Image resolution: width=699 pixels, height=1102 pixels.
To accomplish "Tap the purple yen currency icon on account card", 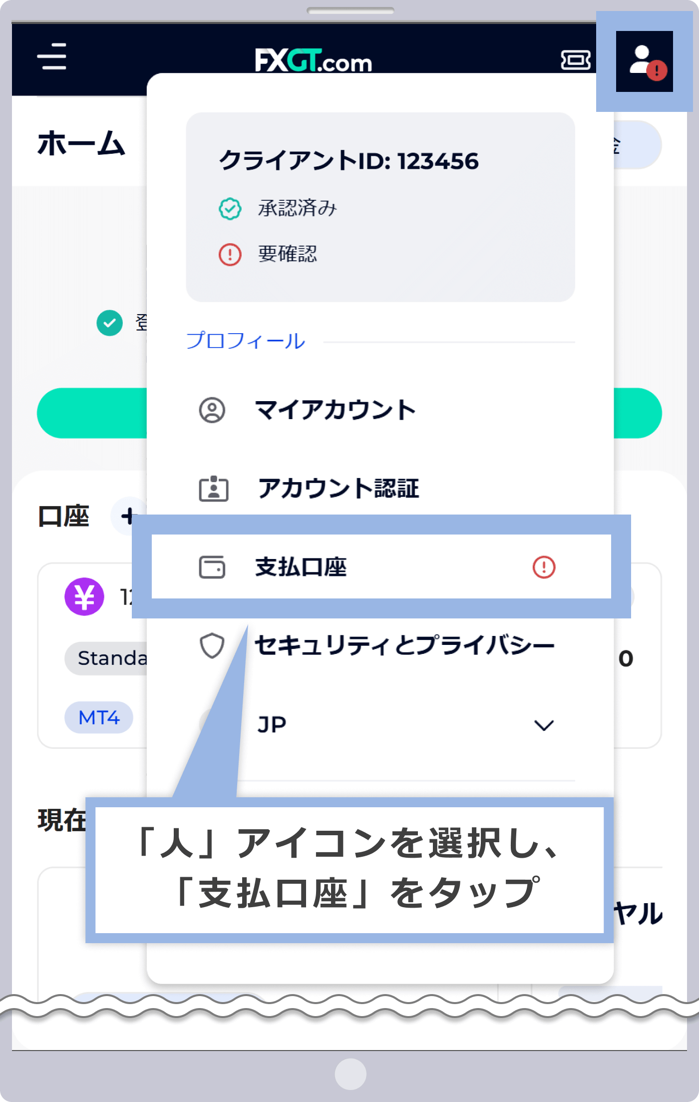I will [x=84, y=595].
